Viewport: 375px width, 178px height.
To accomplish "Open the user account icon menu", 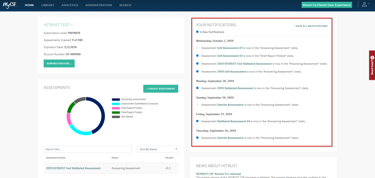I will pos(364,4).
